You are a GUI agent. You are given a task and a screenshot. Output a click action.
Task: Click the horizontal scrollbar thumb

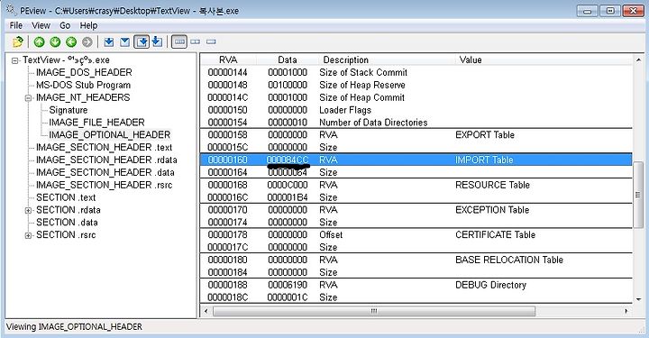point(374,311)
